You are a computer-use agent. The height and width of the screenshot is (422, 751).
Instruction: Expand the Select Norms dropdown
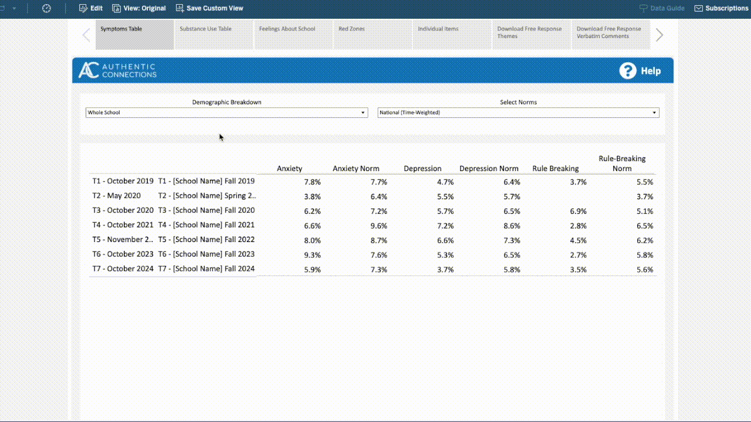[518, 113]
